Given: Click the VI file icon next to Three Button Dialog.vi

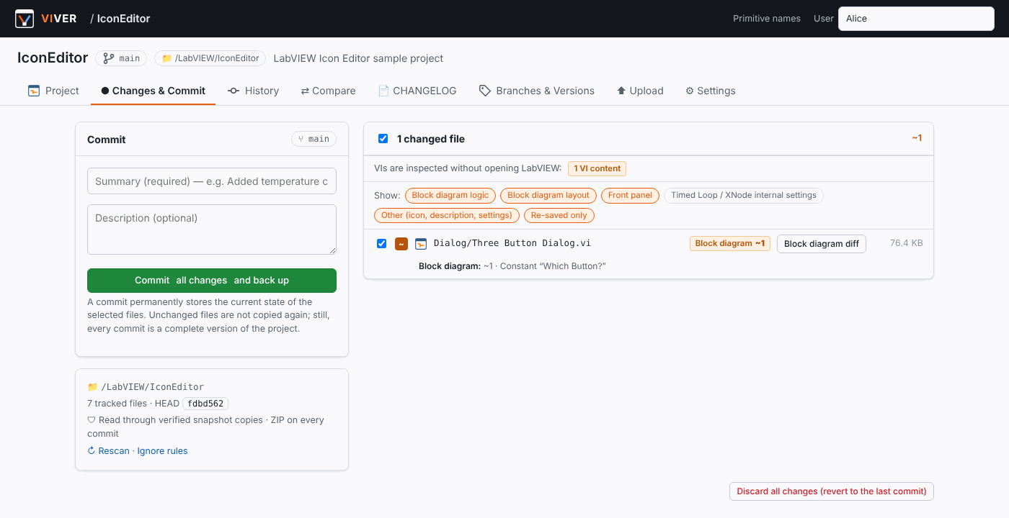Looking at the screenshot, I should click(421, 244).
